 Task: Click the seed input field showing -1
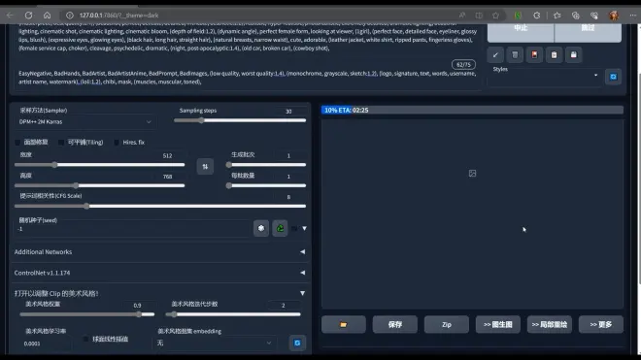coord(133,229)
